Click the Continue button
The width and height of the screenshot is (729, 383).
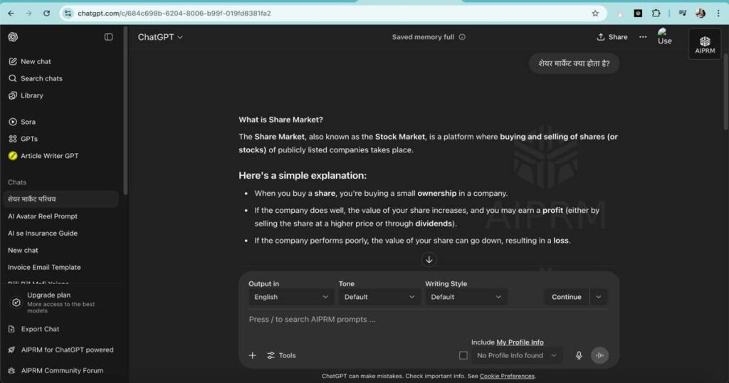pos(566,297)
